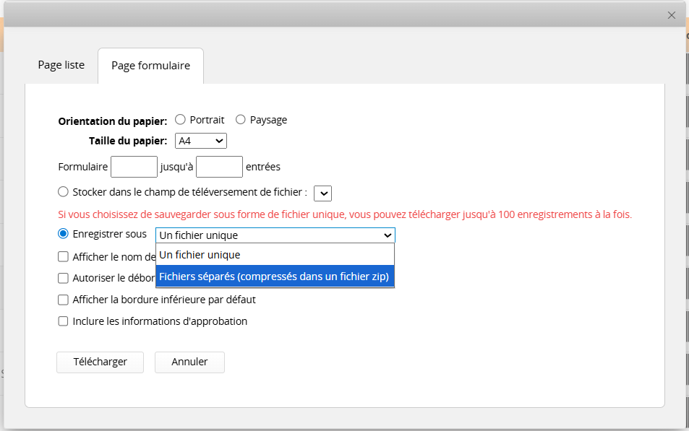Expand the file upload field dropdown
This screenshot has width=689, height=431.
(323, 193)
